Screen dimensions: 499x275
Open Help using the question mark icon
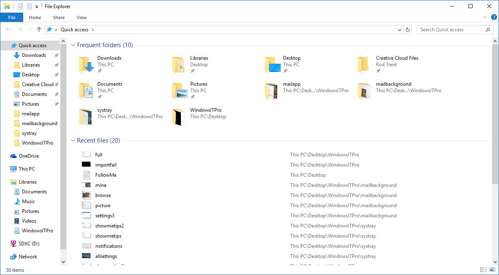tap(494, 17)
